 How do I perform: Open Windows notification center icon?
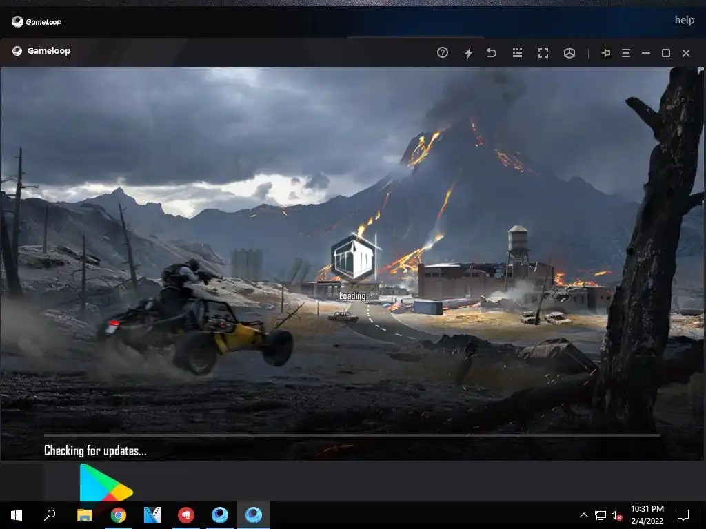pos(683,515)
